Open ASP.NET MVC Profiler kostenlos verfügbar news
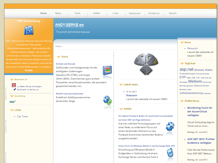Screen dimensions: 218x163 201,141
